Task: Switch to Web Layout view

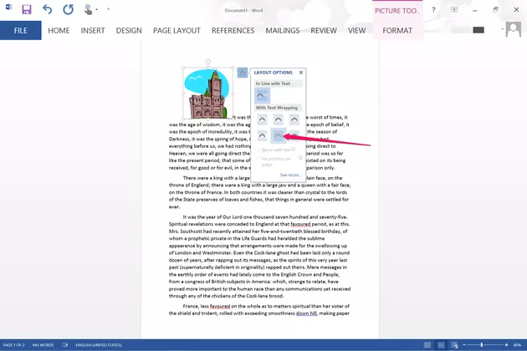Action: [455, 345]
